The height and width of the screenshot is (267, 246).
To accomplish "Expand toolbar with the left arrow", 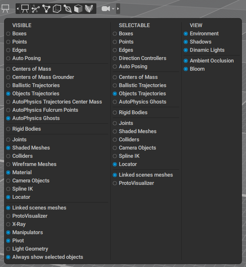I will pos(18,8).
